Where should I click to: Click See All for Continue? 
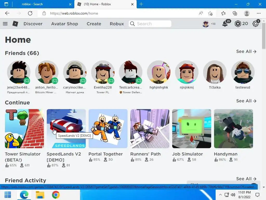pos(246,101)
